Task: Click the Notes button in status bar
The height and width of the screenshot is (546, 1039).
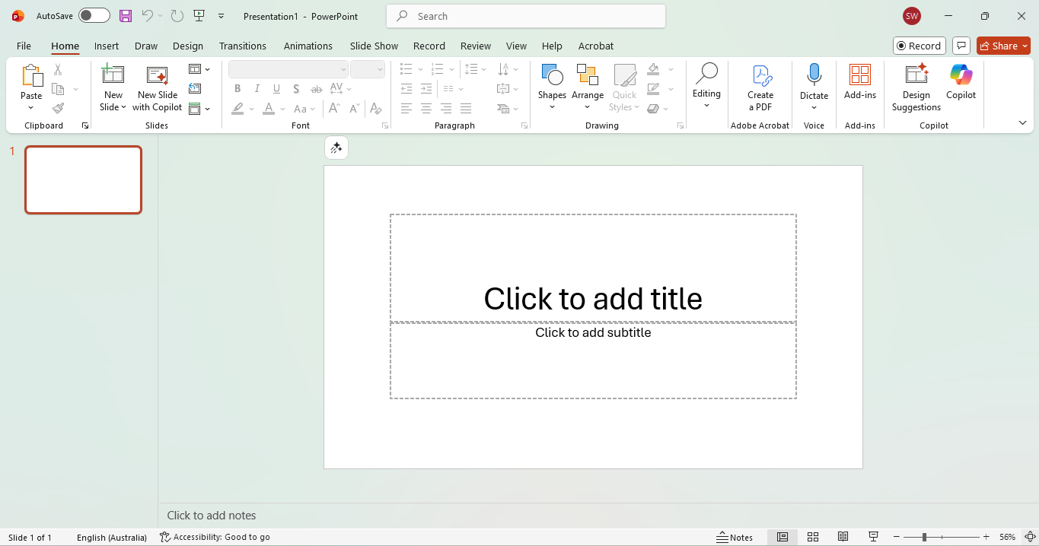Action: tap(734, 536)
